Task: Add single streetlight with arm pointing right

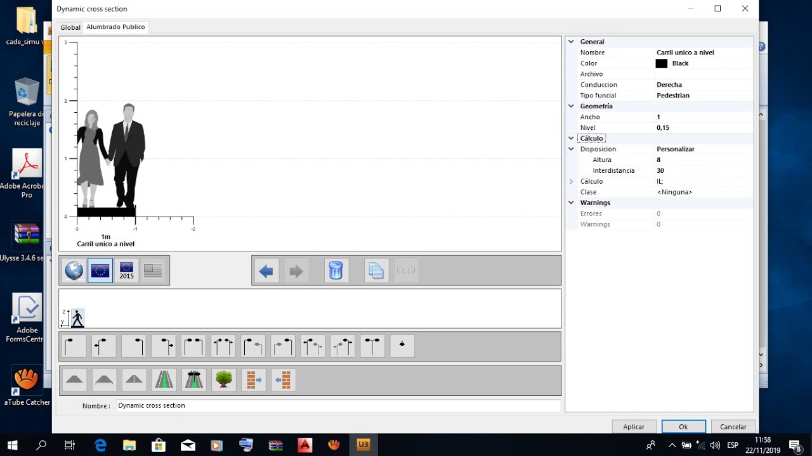Action: tap(75, 346)
